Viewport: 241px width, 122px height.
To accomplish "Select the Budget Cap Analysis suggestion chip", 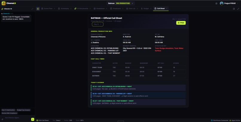I will pos(24,110).
